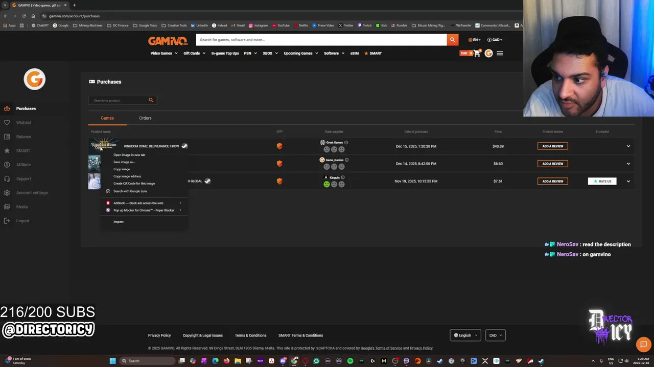Open the Gift Cards dropdown menu
The width and height of the screenshot is (654, 367).
(194, 53)
